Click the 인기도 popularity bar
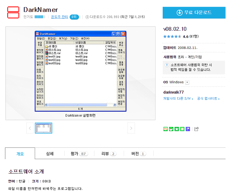226x193 pixels. click(40, 17)
